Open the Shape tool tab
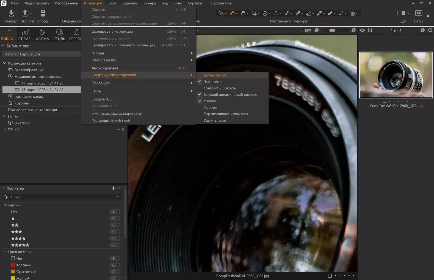The image size is (434, 280). [42, 35]
